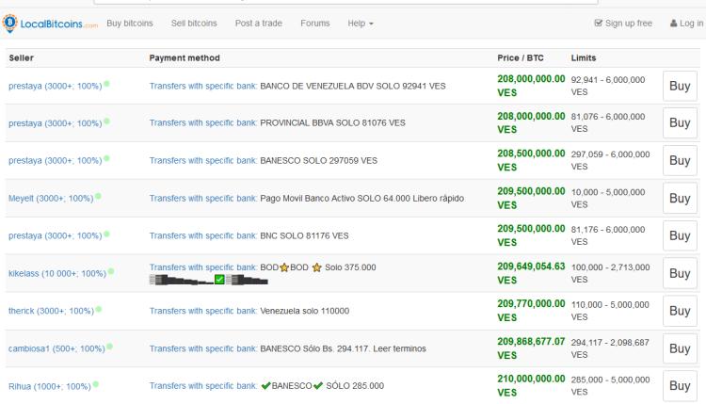Open kikelass seller profile
The image size is (706, 404).
point(57,273)
